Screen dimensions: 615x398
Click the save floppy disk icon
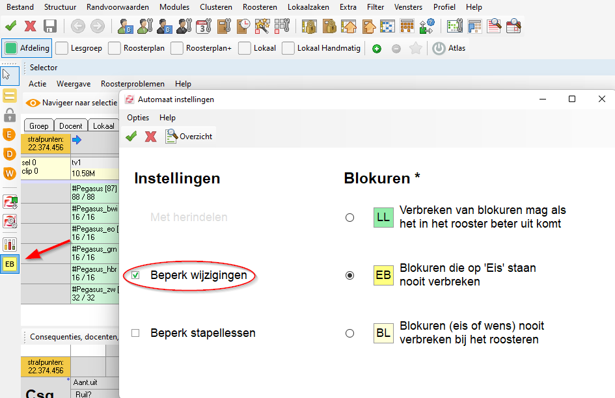(50, 26)
